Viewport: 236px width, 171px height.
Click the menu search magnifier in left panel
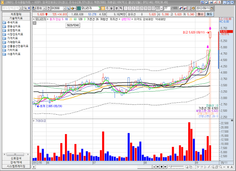click(x=25, y=8)
